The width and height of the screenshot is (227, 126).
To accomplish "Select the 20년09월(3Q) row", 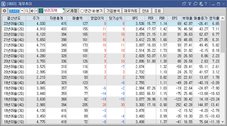I will pos(111,67).
